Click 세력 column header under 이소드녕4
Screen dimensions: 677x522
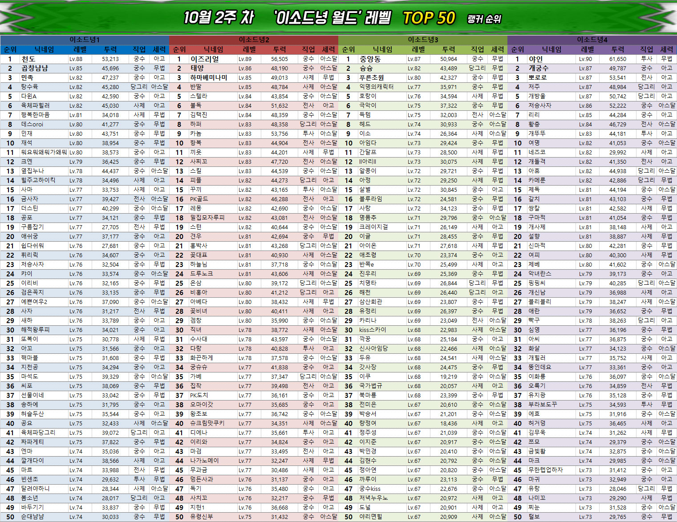click(x=666, y=49)
